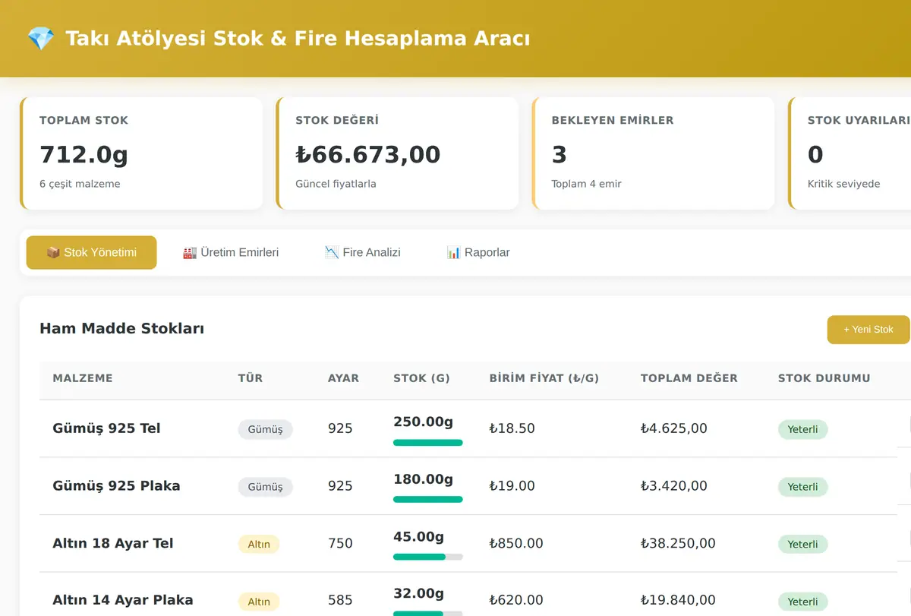Click the ₺19.00 unit price cell
Viewport: 911px width, 616px height.
point(512,486)
